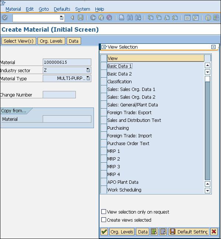Viewport: 221px width, 239px height.
Task: Enable View selection only on request
Action: [104, 212]
